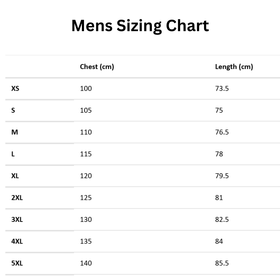The height and width of the screenshot is (280, 280).
Task: Select the 5XL size row label
Action: click(17, 263)
